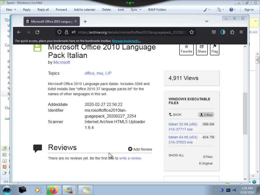Open Live Mail Calendar sidebar icon

(x=5, y=155)
